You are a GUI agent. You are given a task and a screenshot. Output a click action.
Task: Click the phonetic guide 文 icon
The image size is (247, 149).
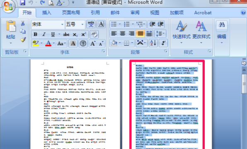(x=91, y=24)
